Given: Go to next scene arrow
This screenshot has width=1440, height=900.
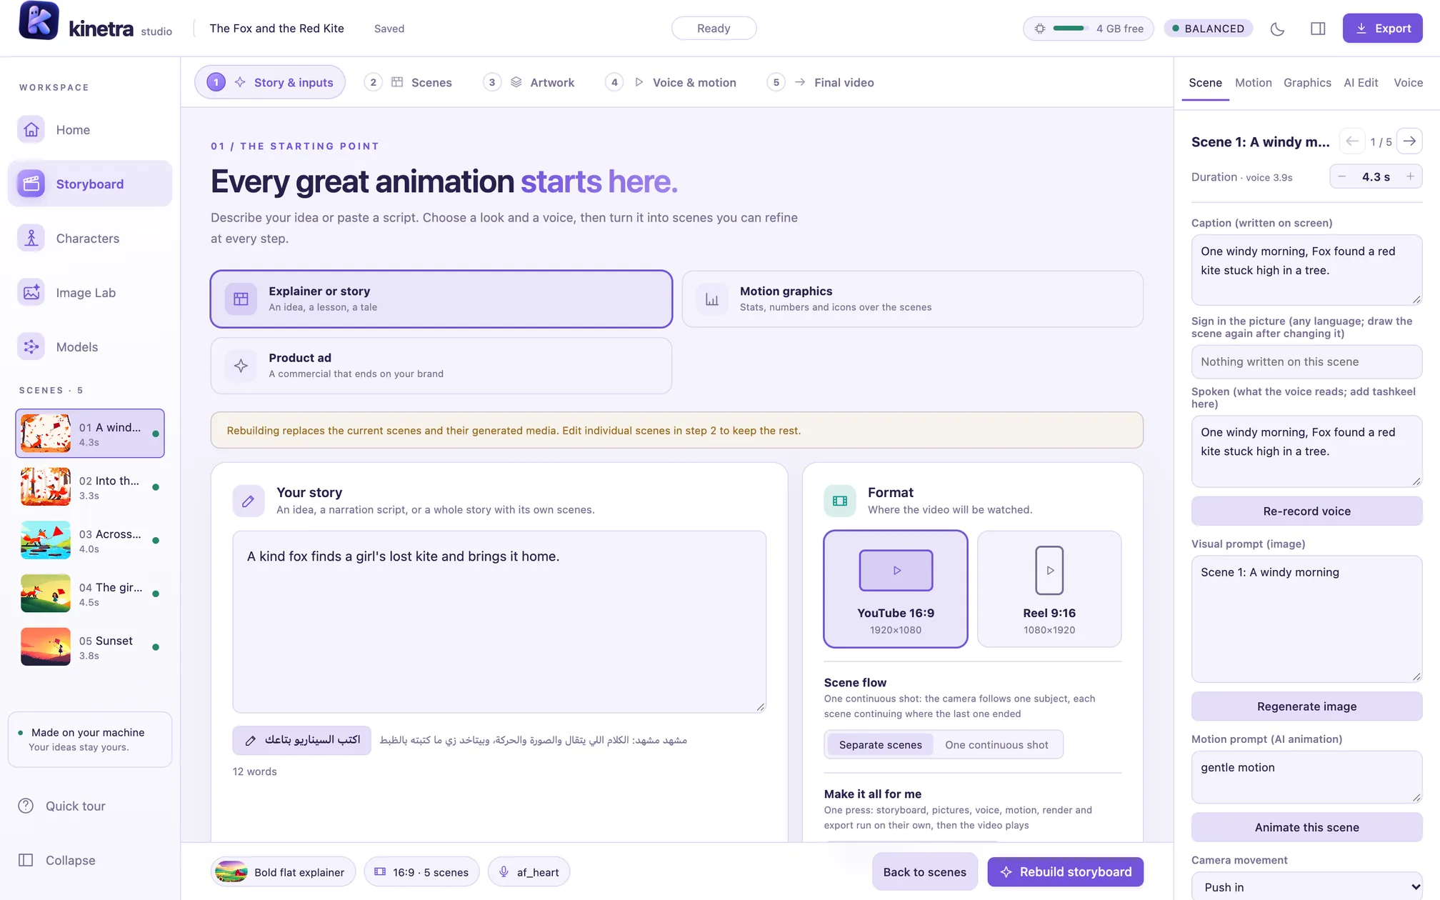Looking at the screenshot, I should pyautogui.click(x=1409, y=141).
